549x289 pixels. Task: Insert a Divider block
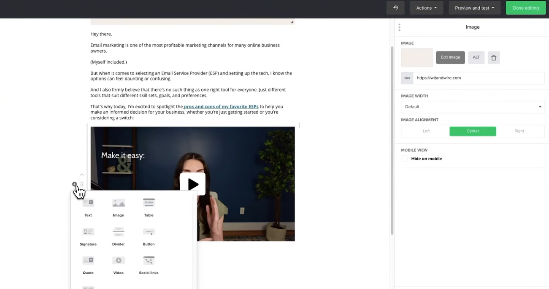click(x=119, y=236)
